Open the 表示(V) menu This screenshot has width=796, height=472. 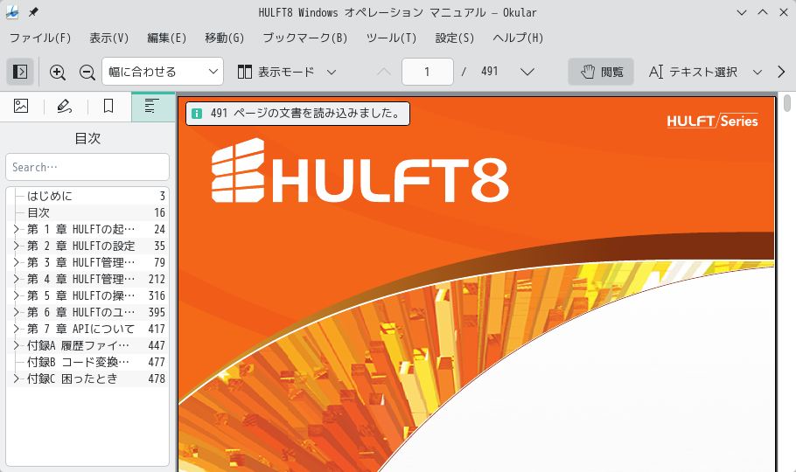coord(109,38)
